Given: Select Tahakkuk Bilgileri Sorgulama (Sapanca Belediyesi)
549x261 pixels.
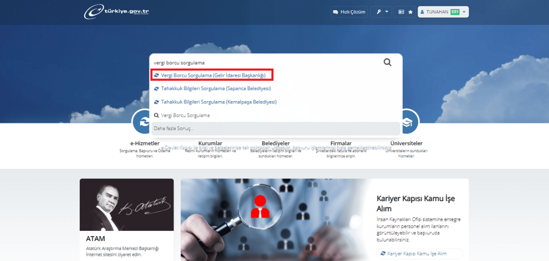Looking at the screenshot, I should coord(215,88).
